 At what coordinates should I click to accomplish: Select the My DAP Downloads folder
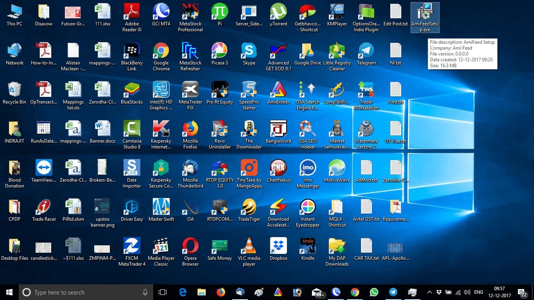(337, 252)
